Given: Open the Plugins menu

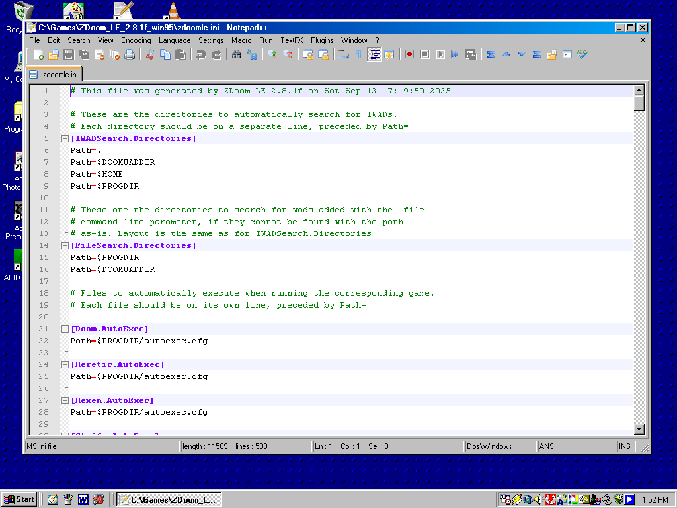Looking at the screenshot, I should tap(322, 40).
